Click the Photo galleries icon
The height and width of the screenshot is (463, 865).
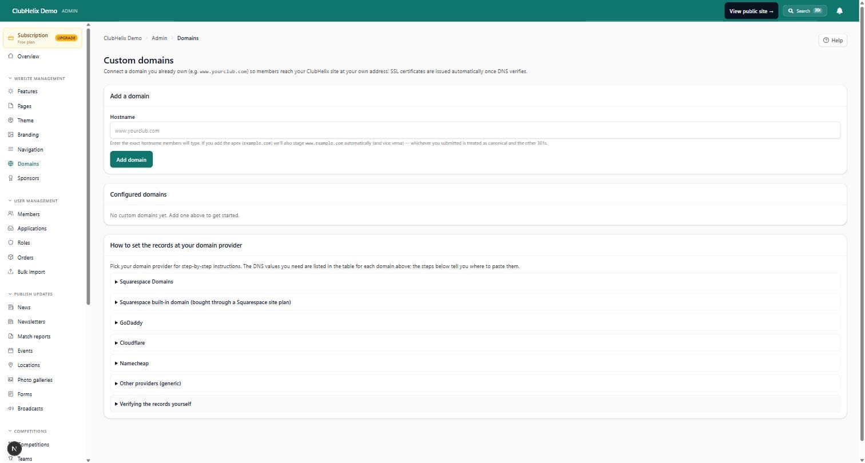pyautogui.click(x=11, y=380)
